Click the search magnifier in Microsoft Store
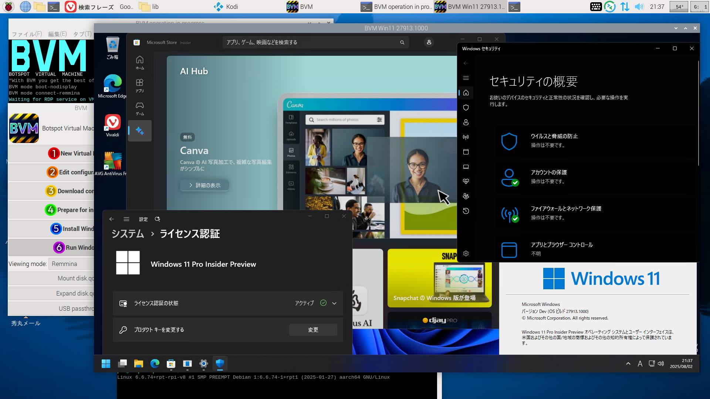Viewport: 710px width, 399px height. point(402,42)
